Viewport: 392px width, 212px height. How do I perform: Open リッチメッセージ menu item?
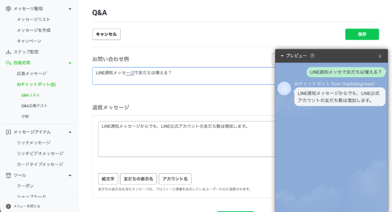click(33, 142)
